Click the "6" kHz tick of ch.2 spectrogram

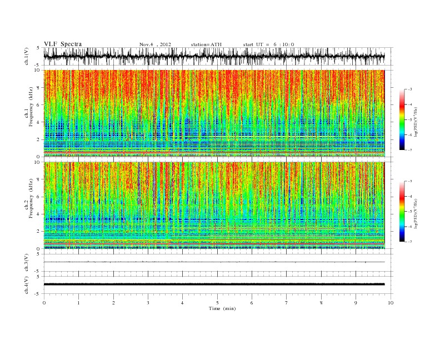[39, 197]
